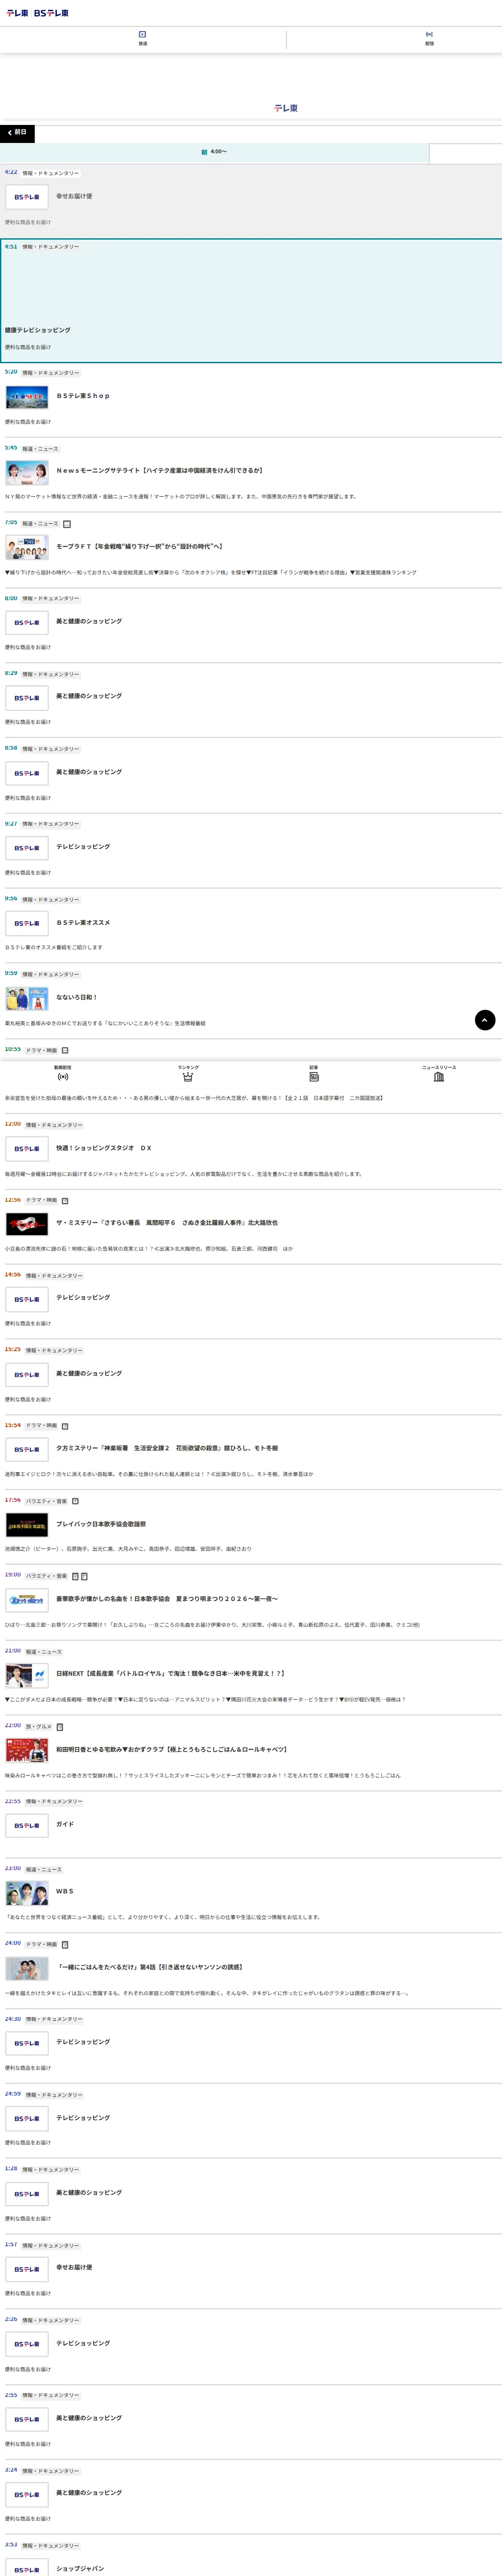Viewport: 502px width, 2576px height.
Task: Open 夕方ミステリー「神楽坂署 生活安全課２」title
Action: pos(167,1448)
